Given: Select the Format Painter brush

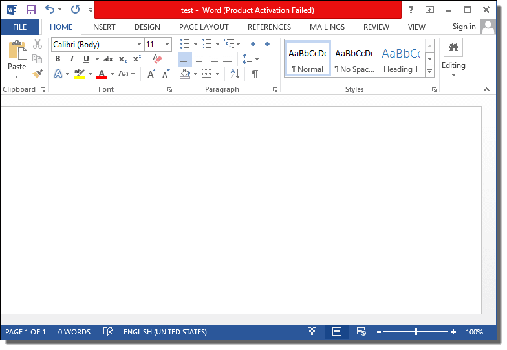Looking at the screenshot, I should 38,74.
